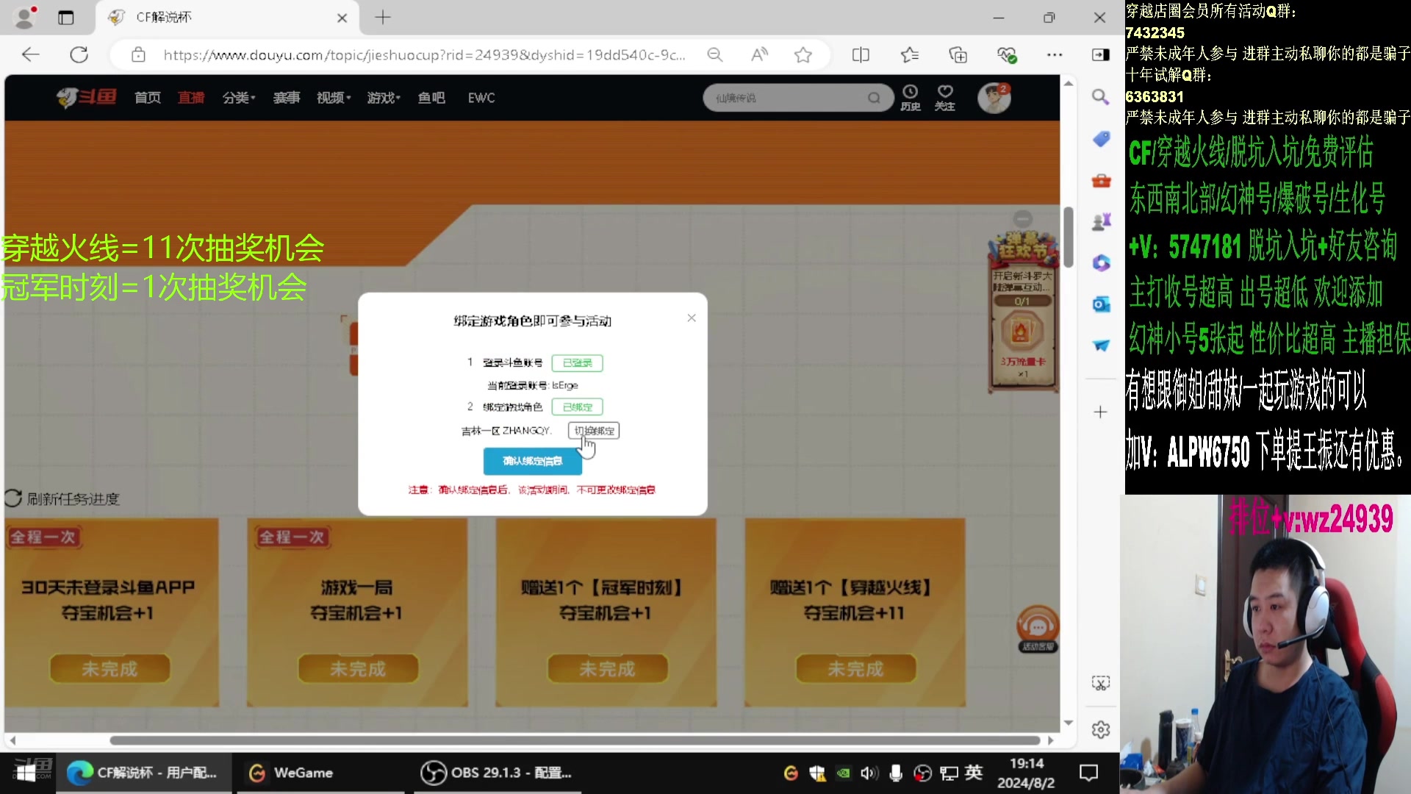The image size is (1411, 794).
Task: Open Outlook from the Edge sidebar
Action: (1100, 304)
